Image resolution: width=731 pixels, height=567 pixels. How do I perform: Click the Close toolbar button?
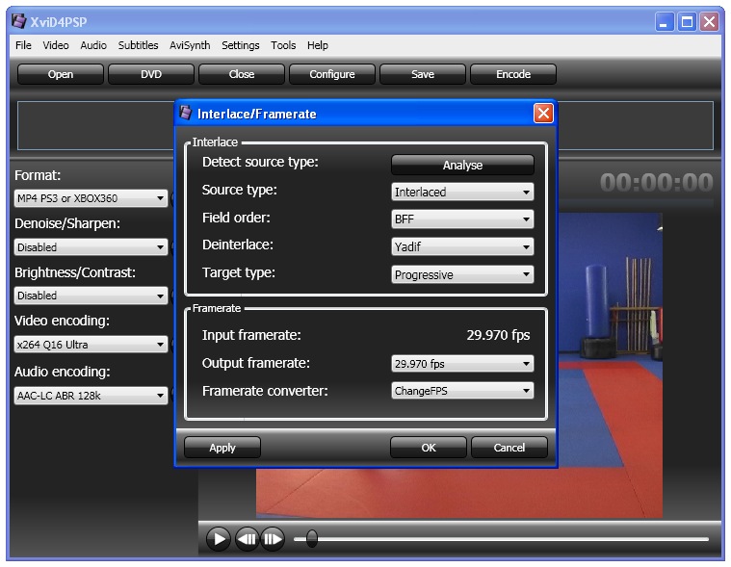(x=242, y=74)
